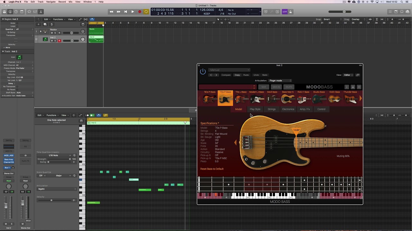This screenshot has width=412, height=231.
Task: Collapse the Track: Inst 2 inspector section
Action: click(3, 51)
